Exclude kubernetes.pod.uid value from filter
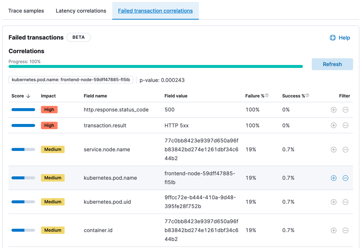Screen dimensions: 362x248 (x=345, y=202)
